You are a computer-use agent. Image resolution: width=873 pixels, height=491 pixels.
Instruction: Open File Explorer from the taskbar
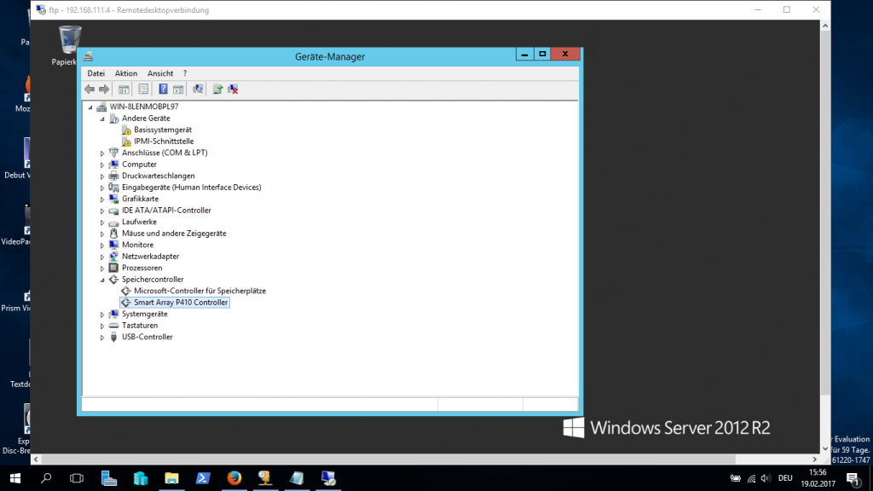171,478
